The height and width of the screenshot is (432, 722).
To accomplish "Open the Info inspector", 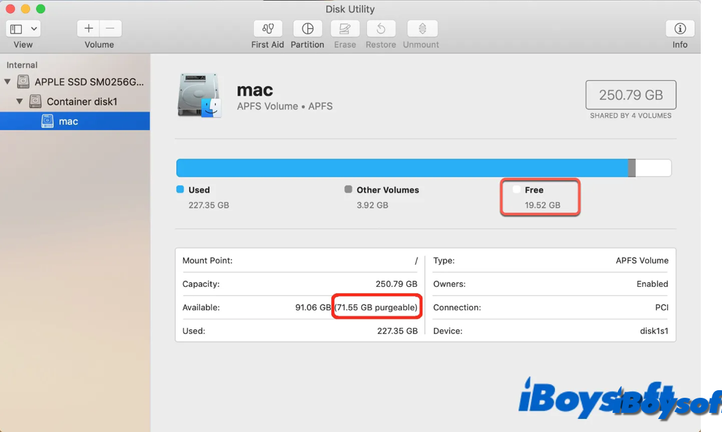I will tap(680, 29).
